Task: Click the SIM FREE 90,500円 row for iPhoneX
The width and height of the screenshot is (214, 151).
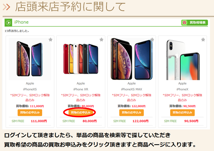Action: 182,121
